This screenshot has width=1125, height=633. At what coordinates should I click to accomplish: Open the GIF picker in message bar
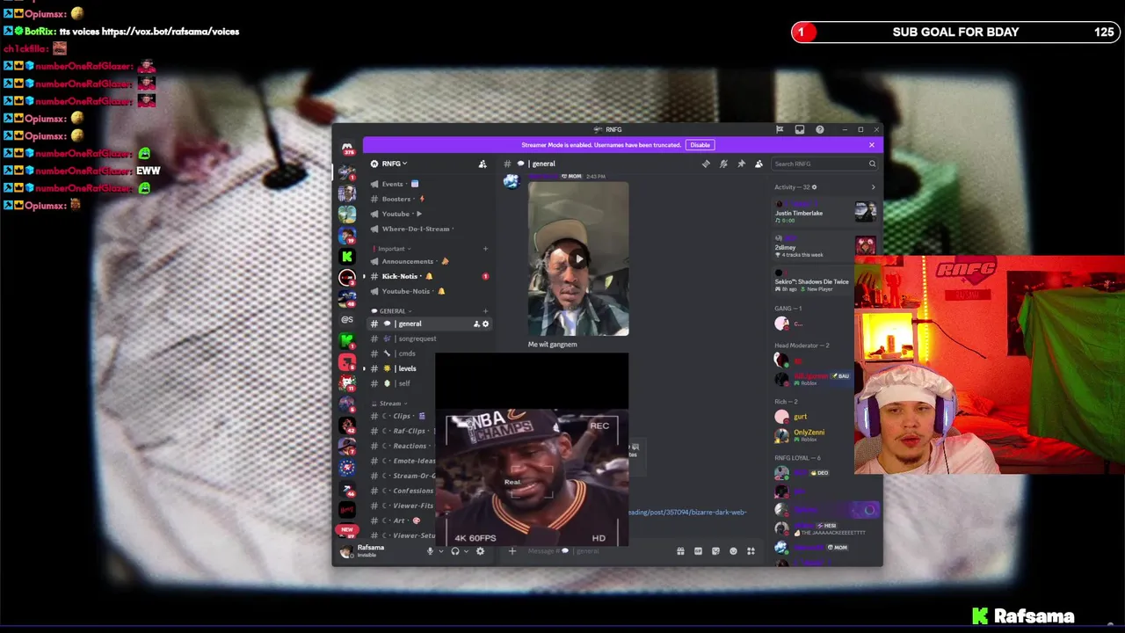coord(698,551)
